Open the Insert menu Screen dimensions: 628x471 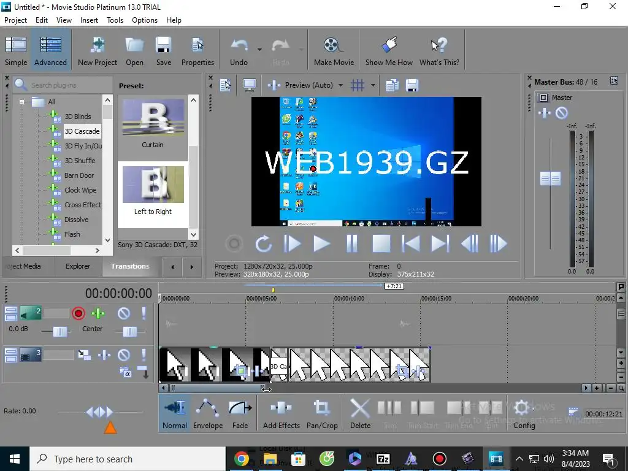89,20
